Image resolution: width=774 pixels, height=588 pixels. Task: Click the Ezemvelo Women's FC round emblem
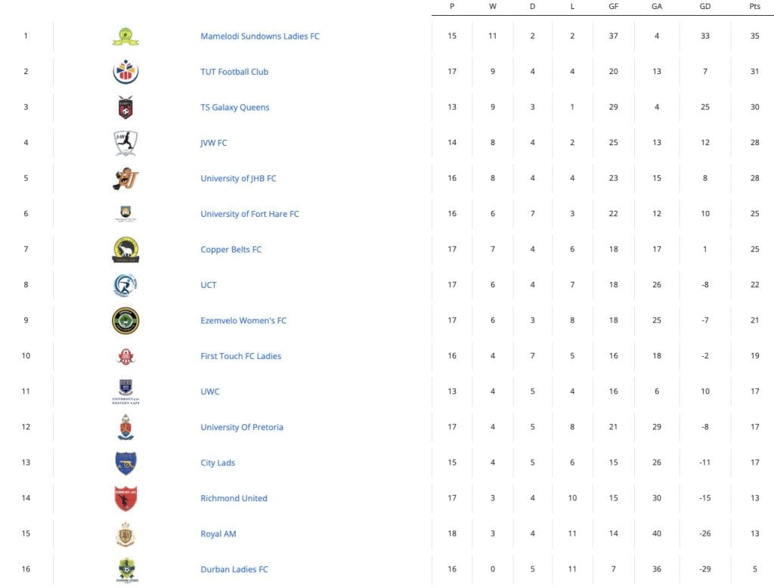125,320
